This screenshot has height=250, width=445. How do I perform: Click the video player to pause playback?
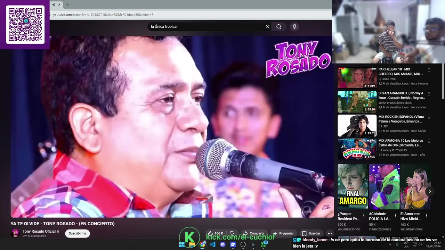click(172, 127)
